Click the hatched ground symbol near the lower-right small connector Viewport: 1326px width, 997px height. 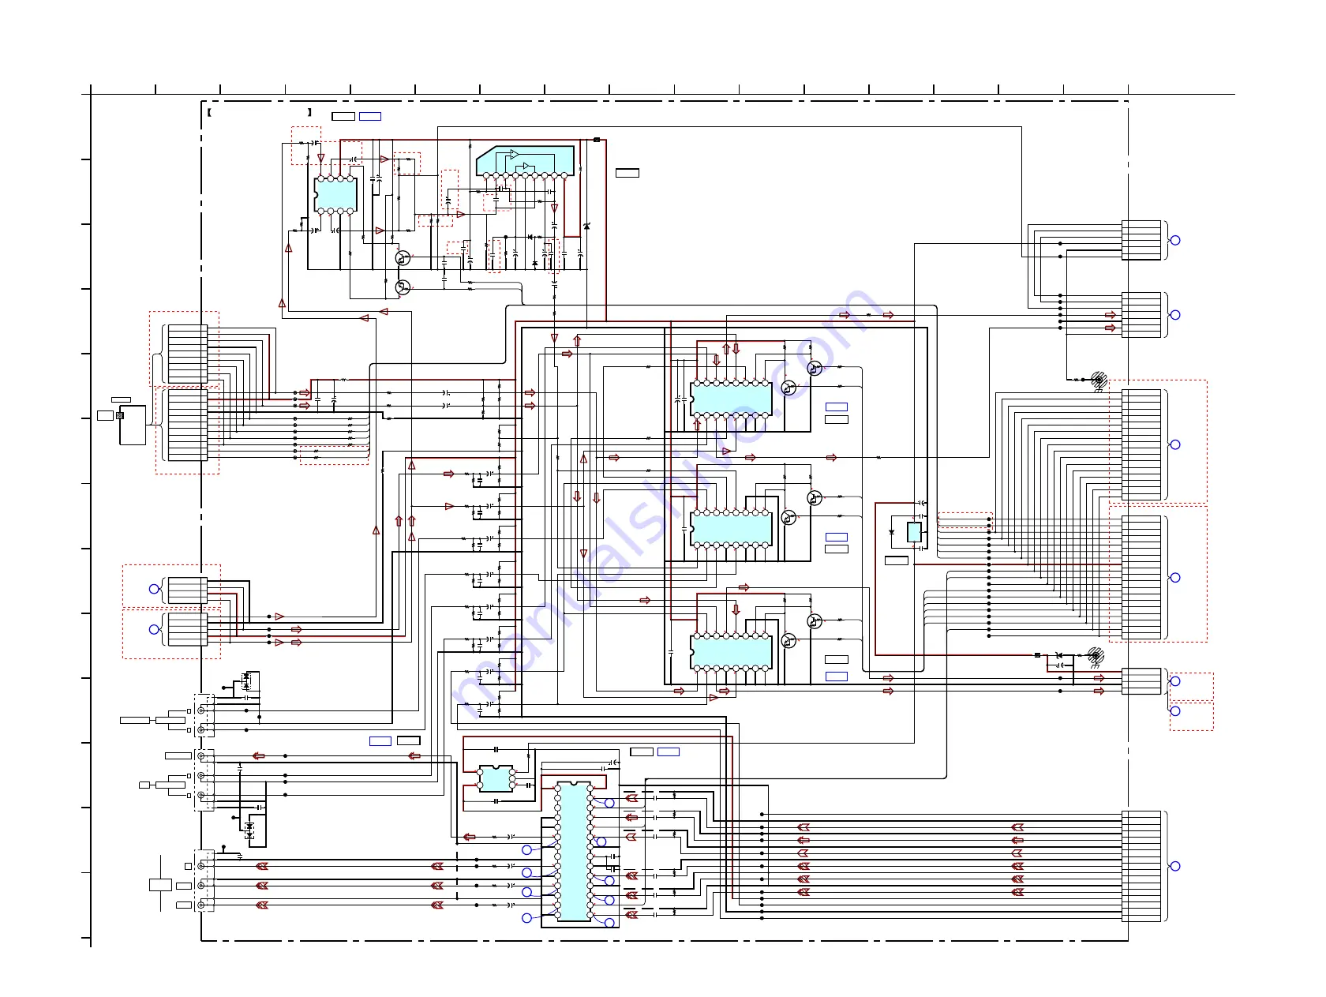[1095, 656]
